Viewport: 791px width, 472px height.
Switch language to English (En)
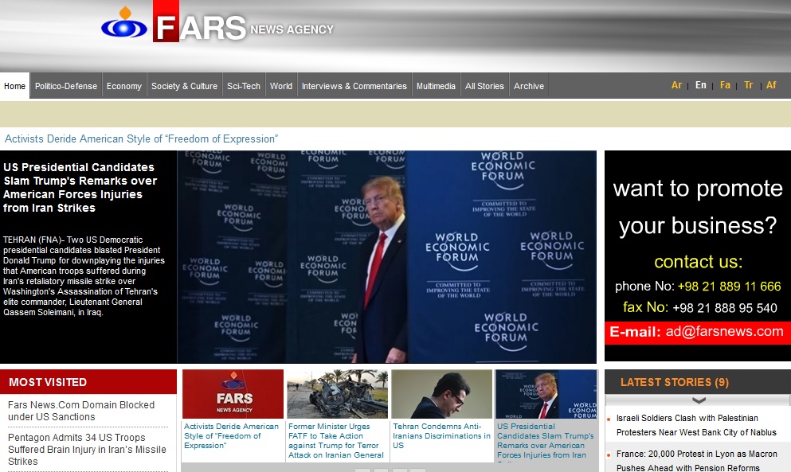click(x=701, y=85)
